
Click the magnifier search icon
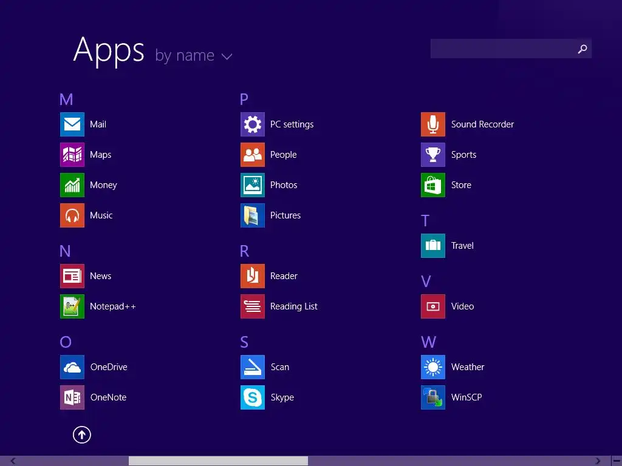click(583, 49)
